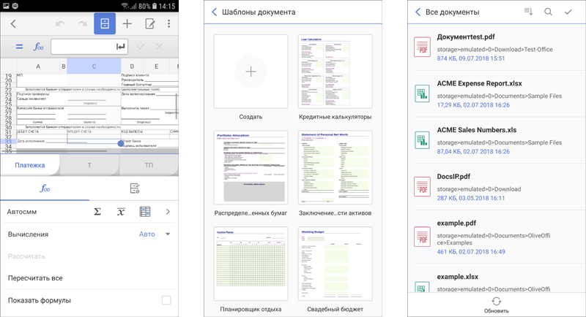The image size is (586, 317).
Task: Insert average using the x-bar icon
Action: (121, 212)
